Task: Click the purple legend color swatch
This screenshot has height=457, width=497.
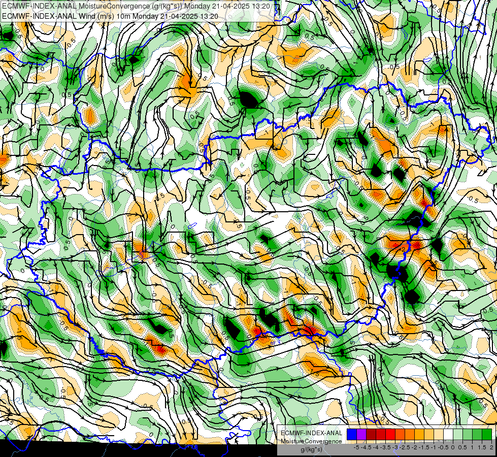Action: [361, 434]
